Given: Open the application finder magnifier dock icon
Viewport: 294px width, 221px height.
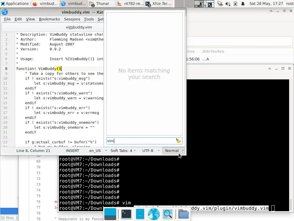Looking at the screenshot, I should pyautogui.click(x=168, y=214).
